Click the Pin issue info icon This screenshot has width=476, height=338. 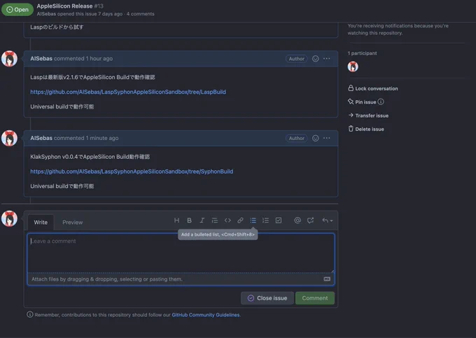[381, 101]
